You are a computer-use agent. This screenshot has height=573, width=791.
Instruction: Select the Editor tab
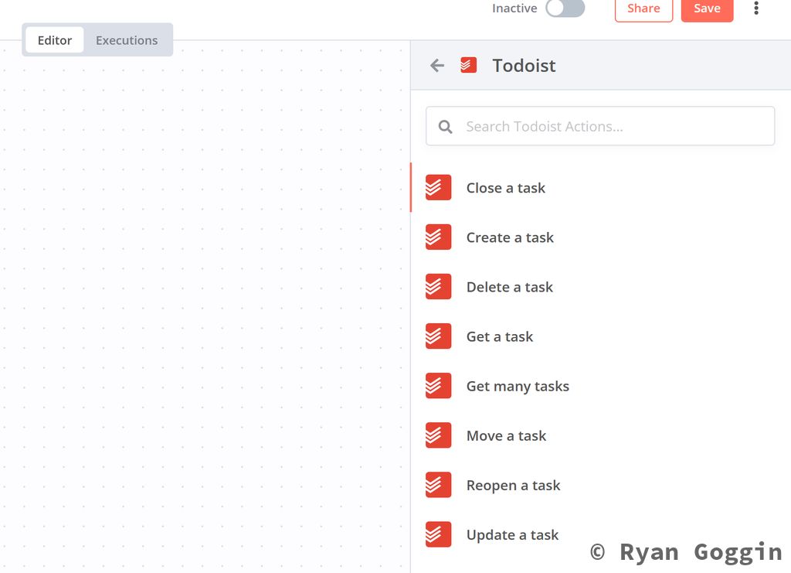(x=55, y=40)
